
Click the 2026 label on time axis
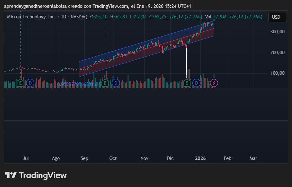click(x=200, y=158)
